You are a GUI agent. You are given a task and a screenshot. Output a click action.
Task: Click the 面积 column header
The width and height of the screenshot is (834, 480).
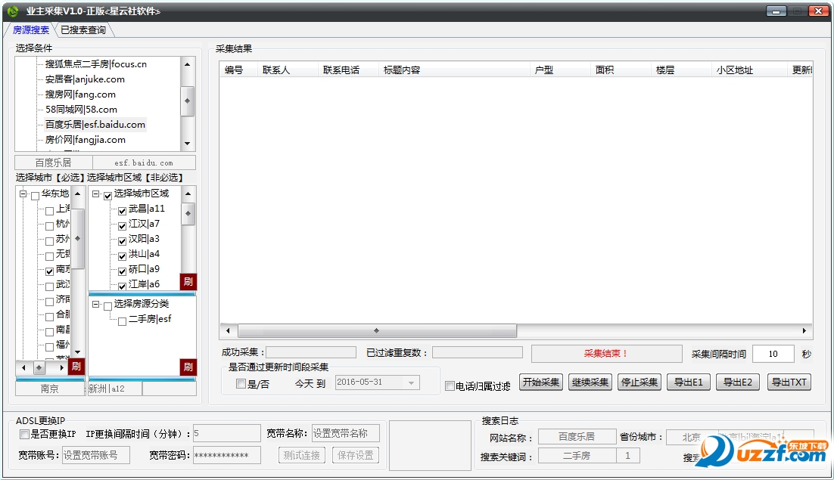point(621,70)
